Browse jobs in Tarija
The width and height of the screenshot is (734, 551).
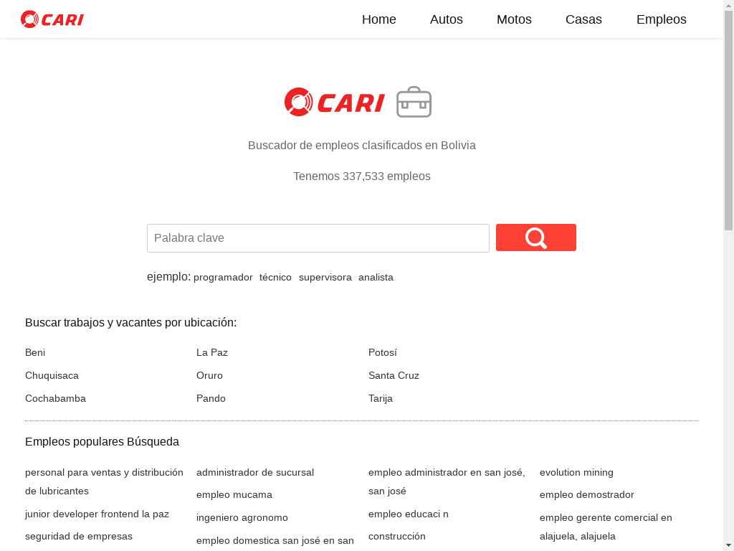click(380, 398)
